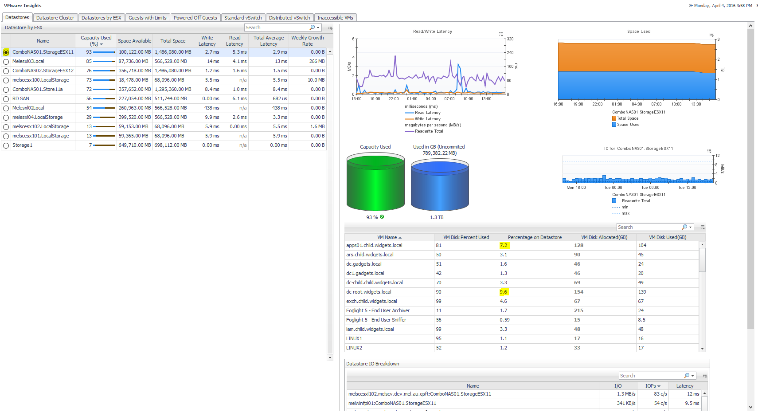Click Melesxl03Local capacity used bar

coord(104,62)
